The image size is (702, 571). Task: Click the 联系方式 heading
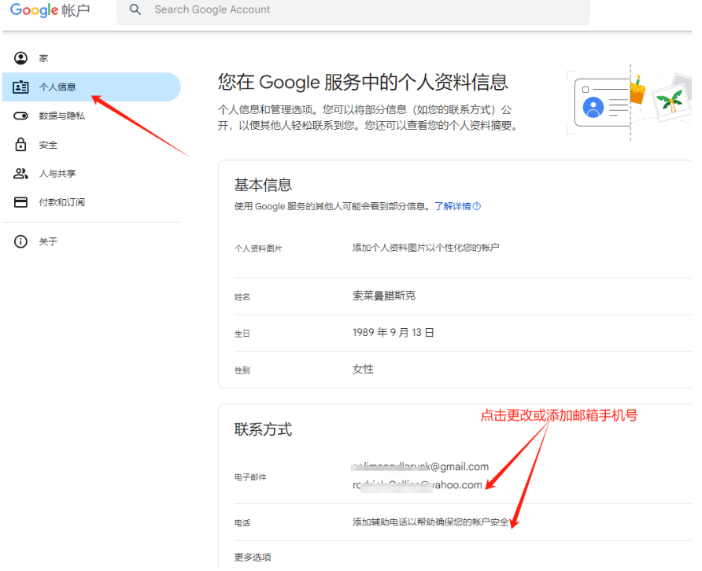coord(263,429)
